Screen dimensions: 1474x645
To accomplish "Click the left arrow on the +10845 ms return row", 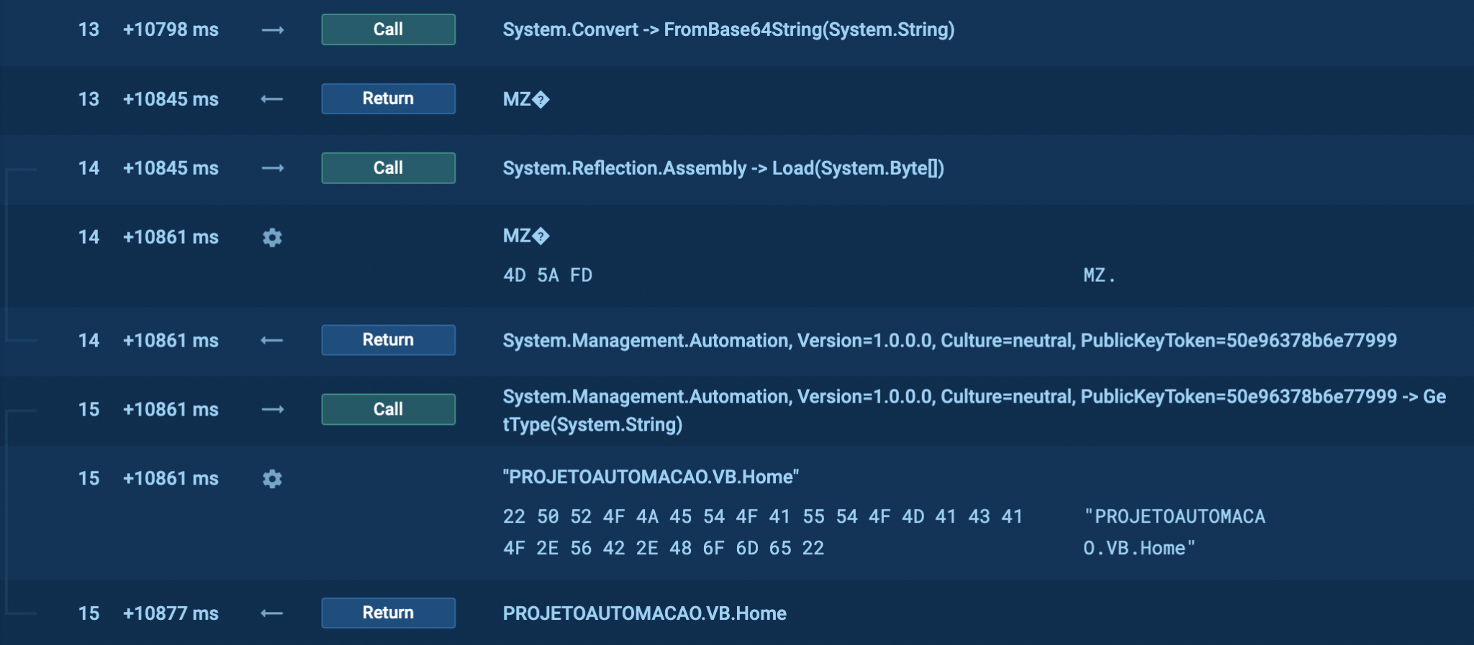I will pos(272,99).
